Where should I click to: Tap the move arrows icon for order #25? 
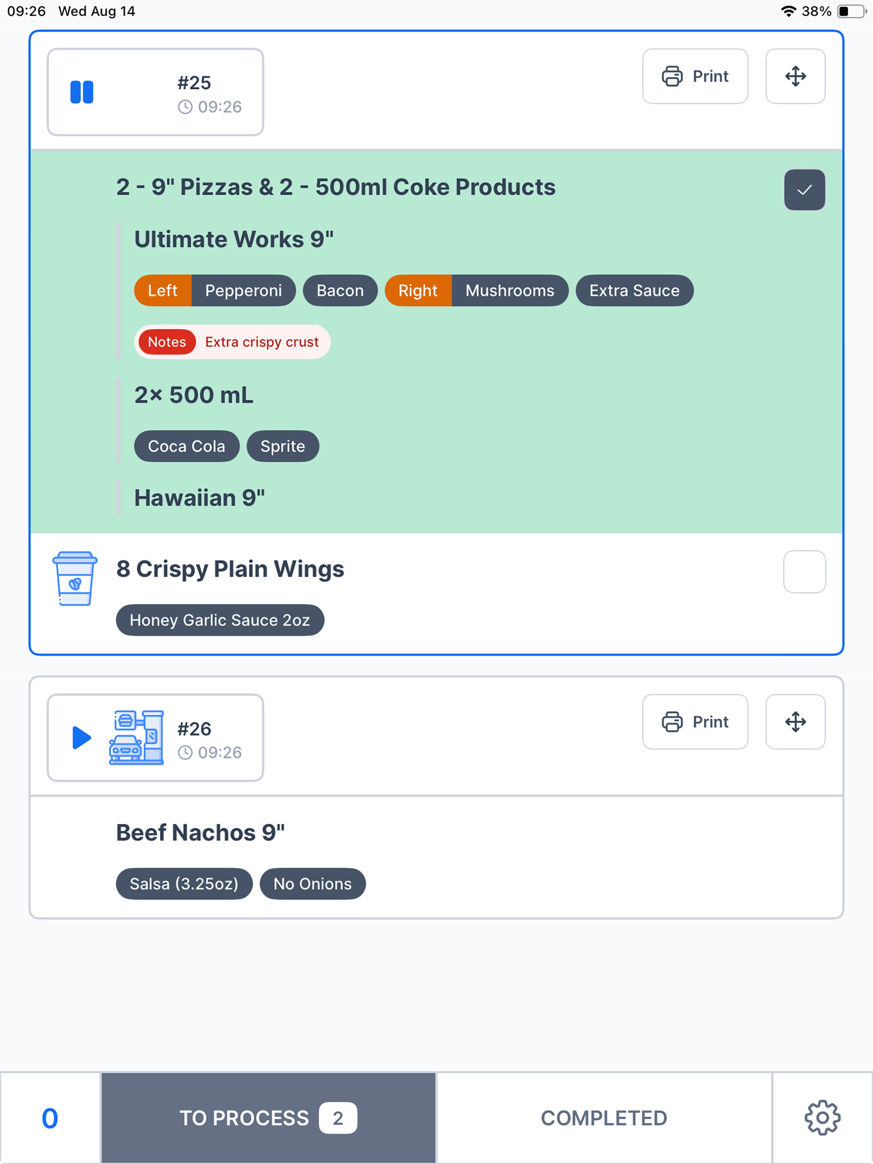795,76
